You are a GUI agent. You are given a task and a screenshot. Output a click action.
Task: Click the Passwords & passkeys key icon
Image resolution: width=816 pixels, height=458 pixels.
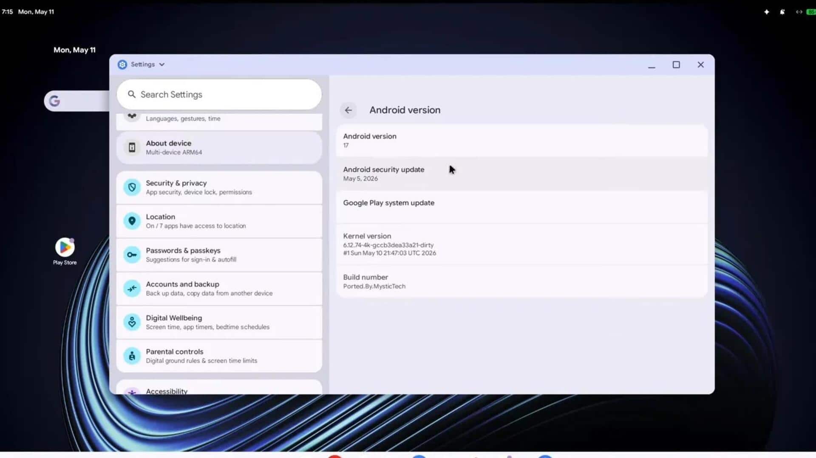pos(132,255)
